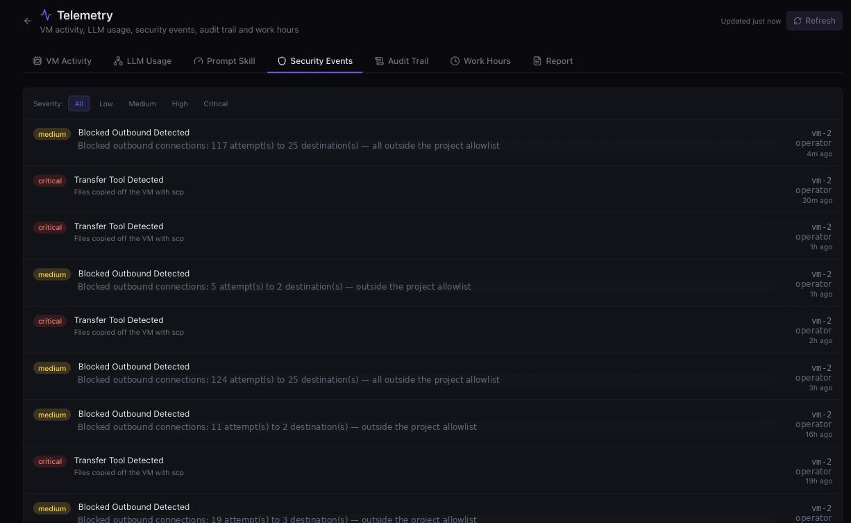This screenshot has height=523, width=851.
Task: Open the Work Hours tab
Action: point(480,61)
